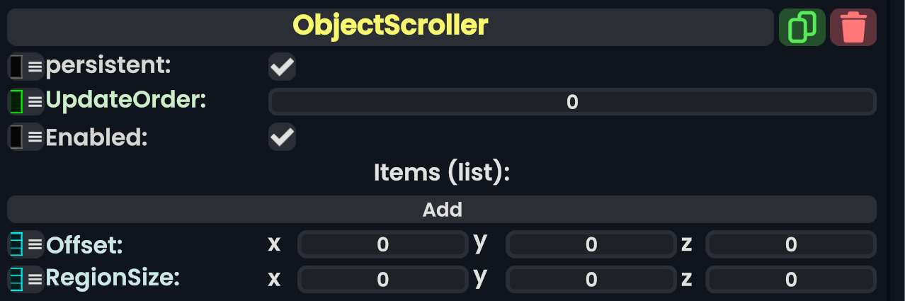Focus the RegionSize y input field
Screen dimensions: 905x301
click(x=591, y=279)
